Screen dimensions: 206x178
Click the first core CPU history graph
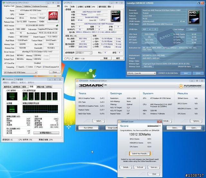tap(25, 96)
